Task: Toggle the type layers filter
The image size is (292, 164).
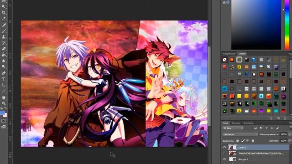Action: (x=266, y=128)
